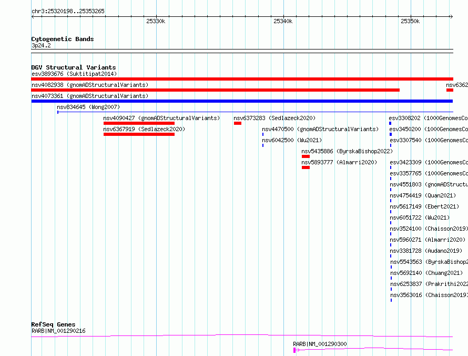Click nsv3381728 (Audano2019) label

[426, 251]
